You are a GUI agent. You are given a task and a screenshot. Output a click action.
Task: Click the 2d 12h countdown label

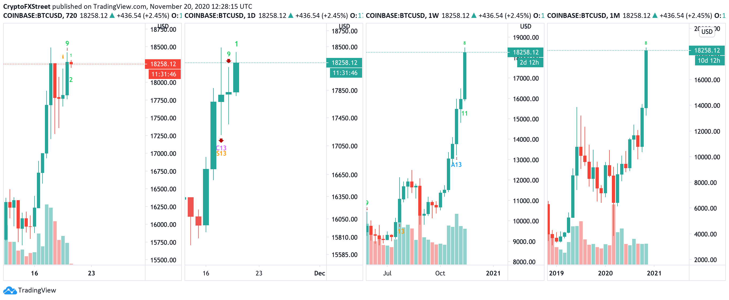click(529, 62)
